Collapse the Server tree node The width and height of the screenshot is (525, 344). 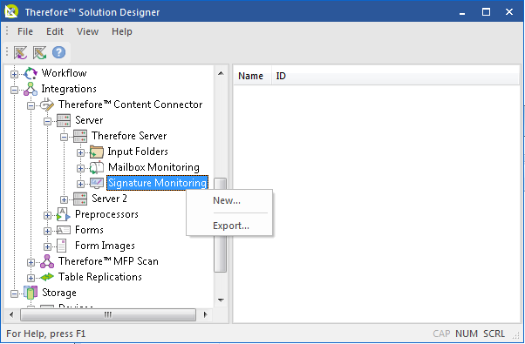click(x=48, y=121)
